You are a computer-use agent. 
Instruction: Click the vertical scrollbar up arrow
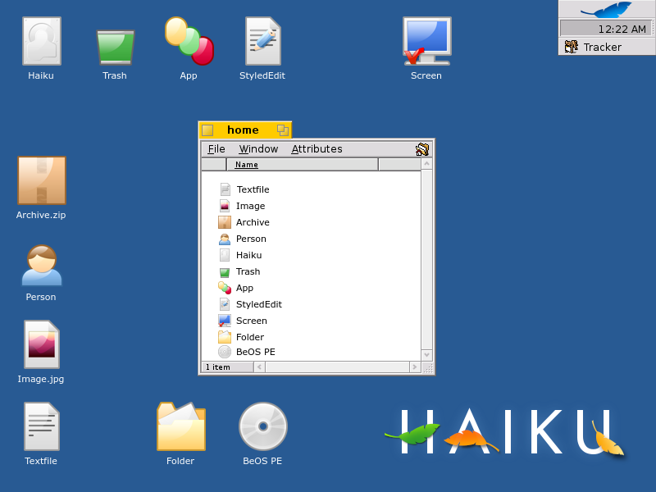(x=426, y=163)
